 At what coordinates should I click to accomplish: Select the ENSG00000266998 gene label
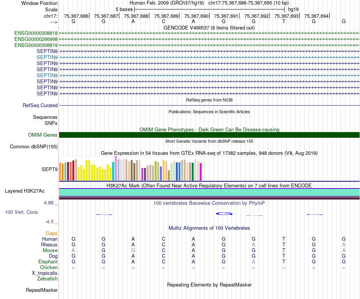36,39
